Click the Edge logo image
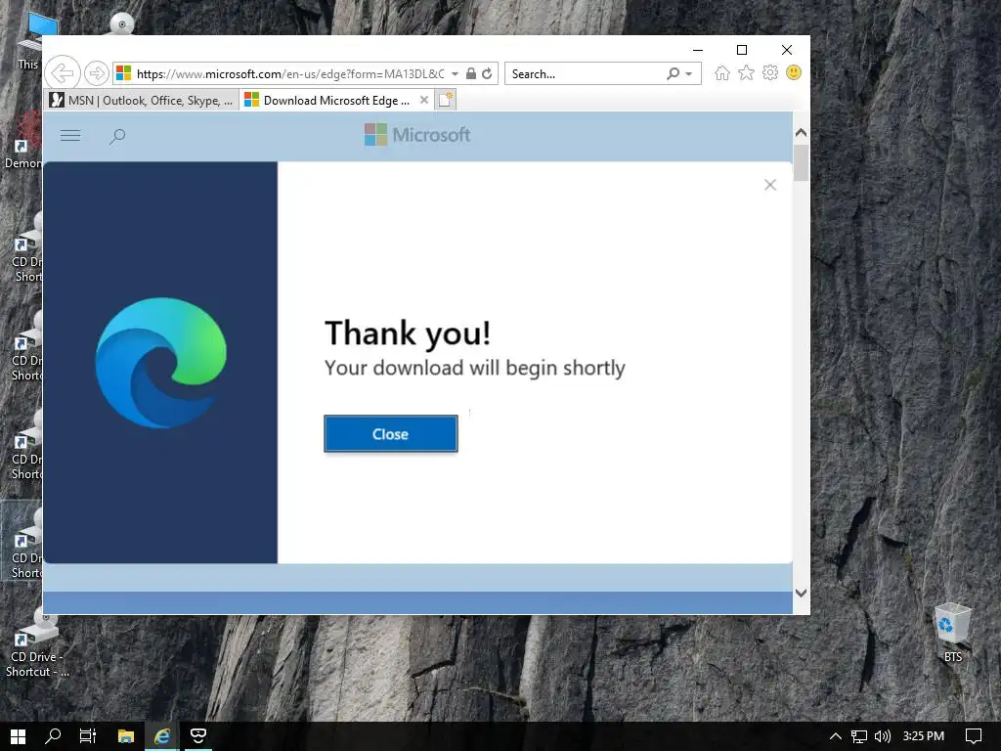The width and height of the screenshot is (1001, 751). (x=161, y=363)
